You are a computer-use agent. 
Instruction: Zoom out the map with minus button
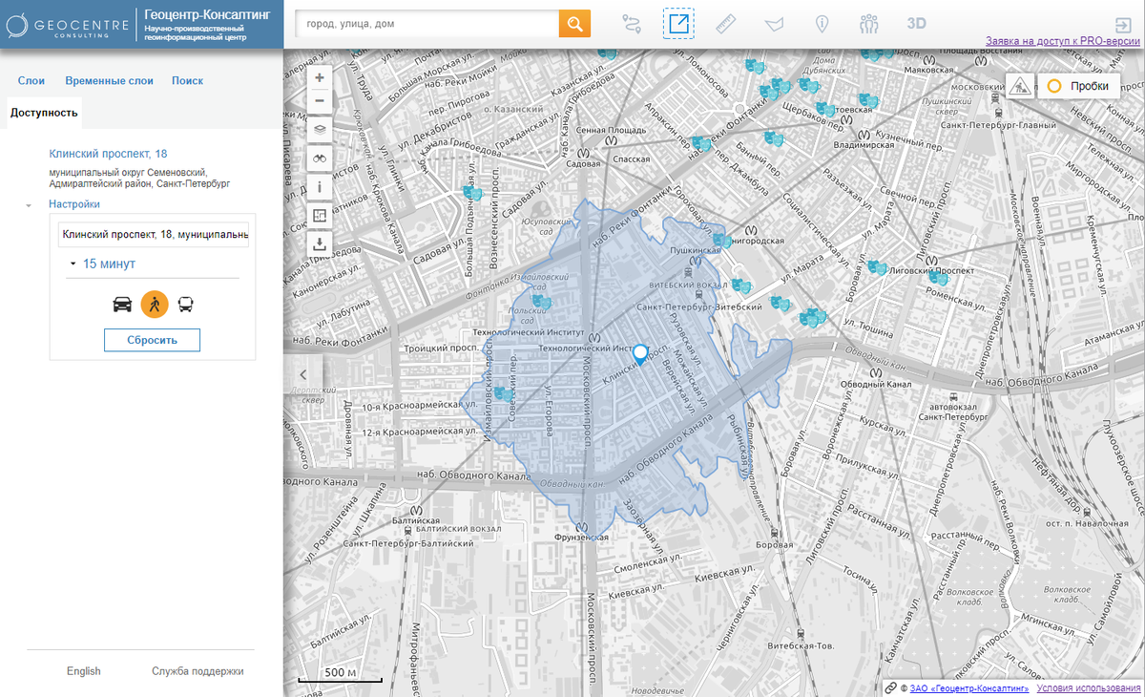click(320, 100)
